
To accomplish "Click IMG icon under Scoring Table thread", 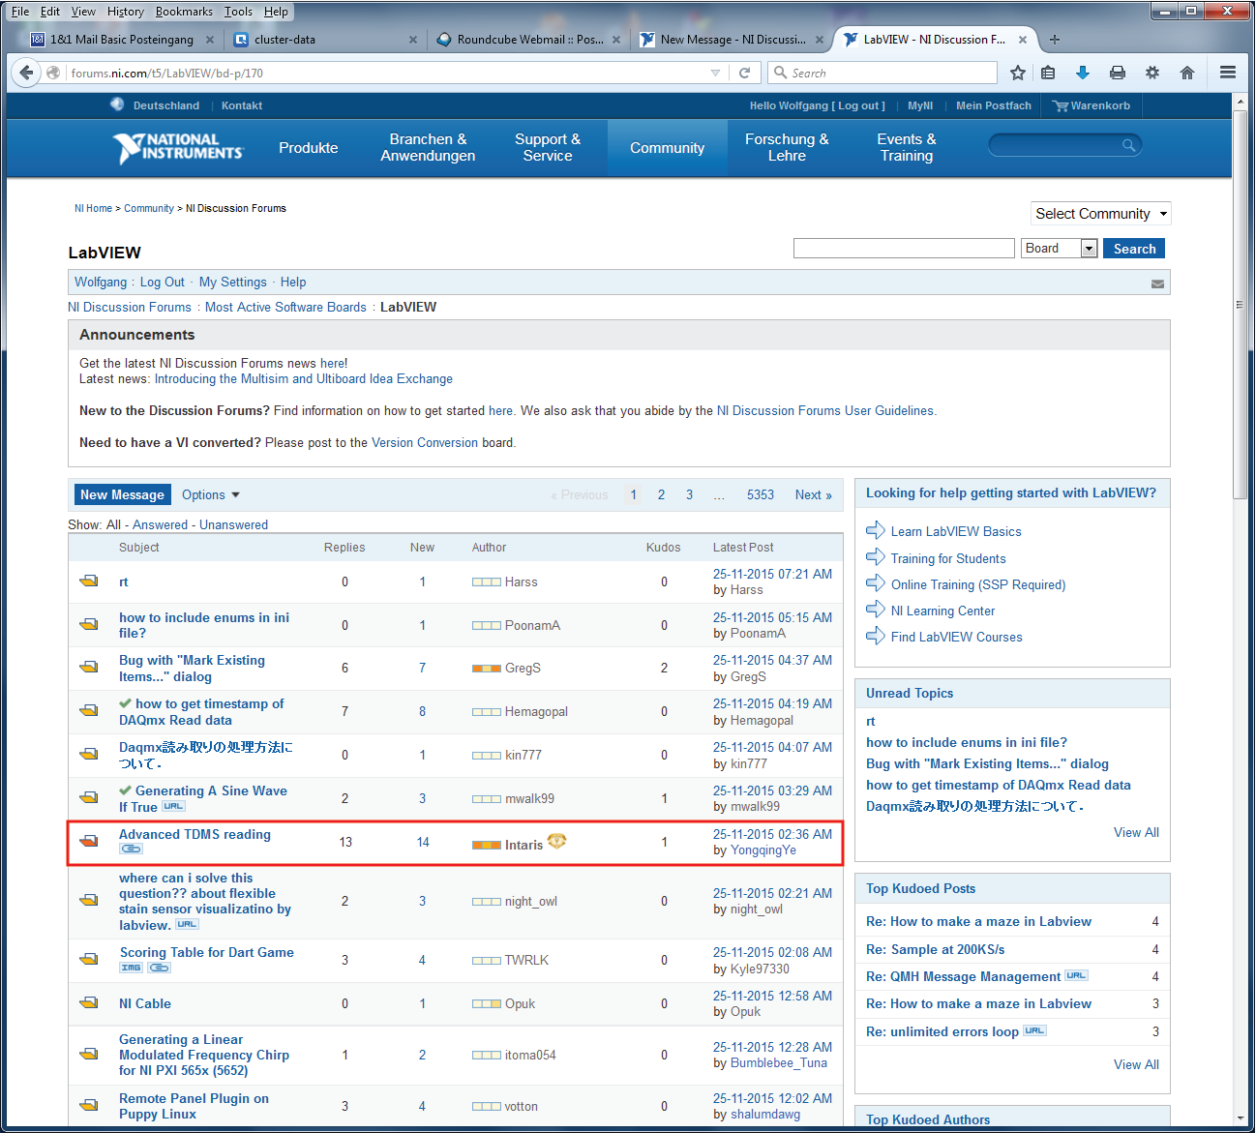I will 131,968.
